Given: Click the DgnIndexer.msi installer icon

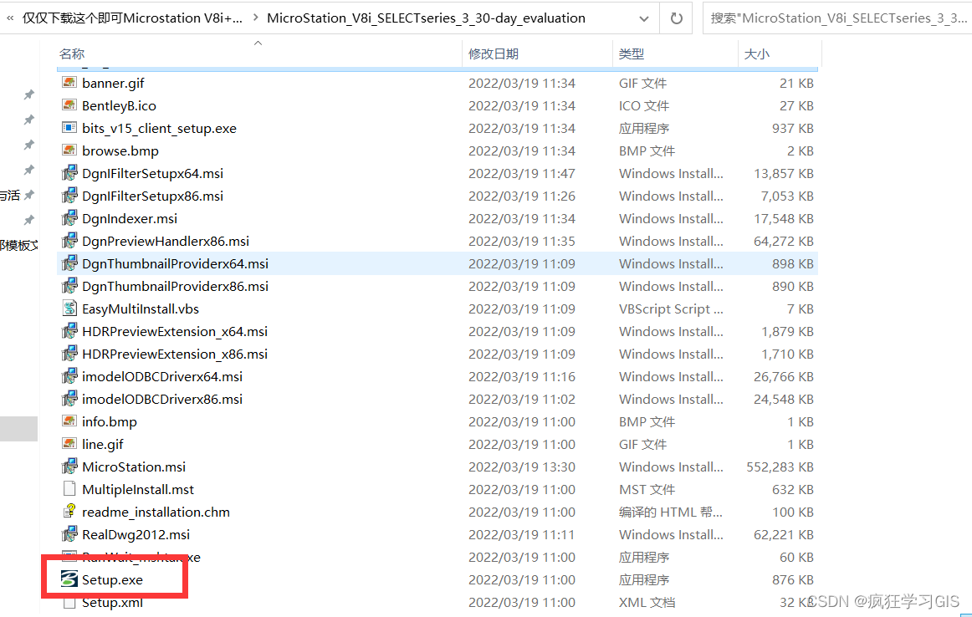Looking at the screenshot, I should [x=69, y=218].
